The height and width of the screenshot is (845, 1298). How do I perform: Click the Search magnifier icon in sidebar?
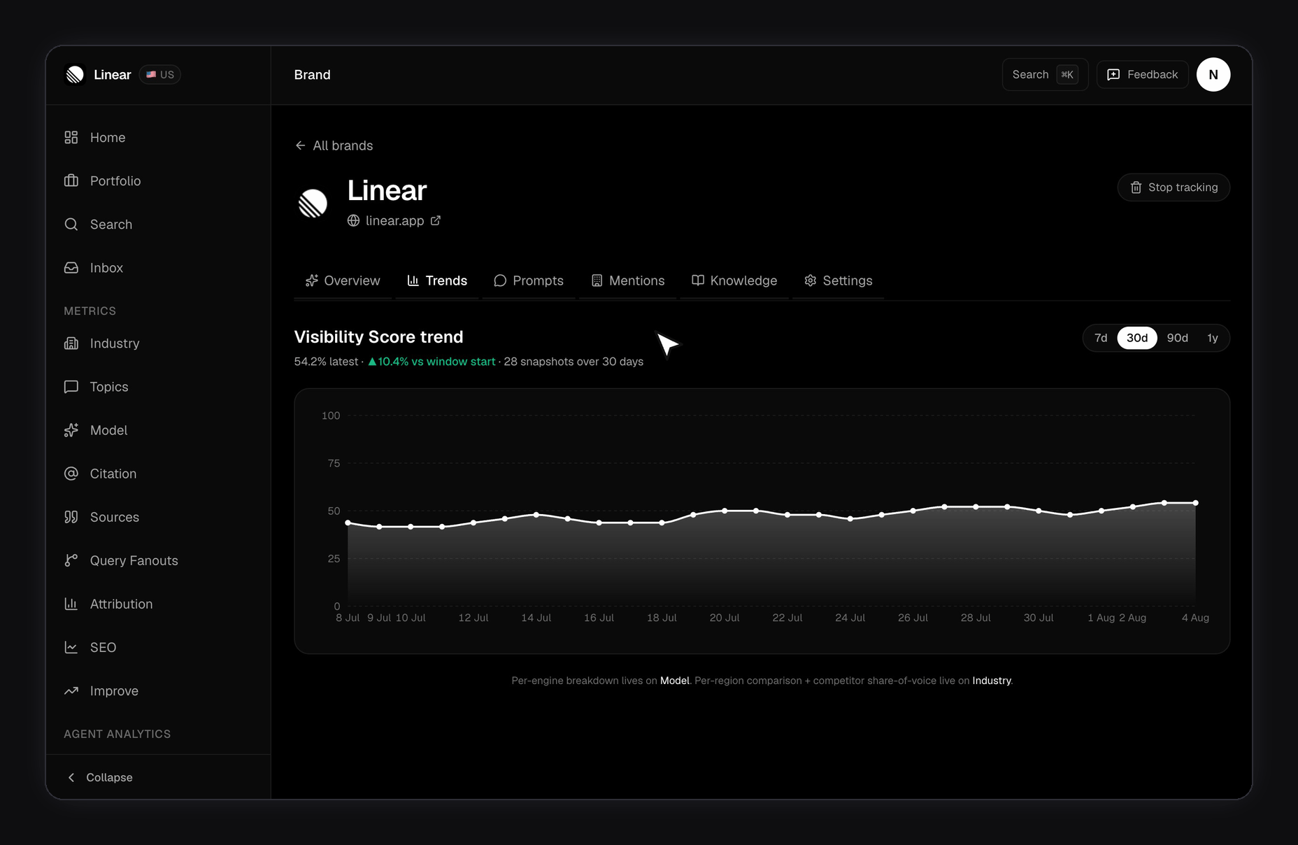(x=71, y=225)
